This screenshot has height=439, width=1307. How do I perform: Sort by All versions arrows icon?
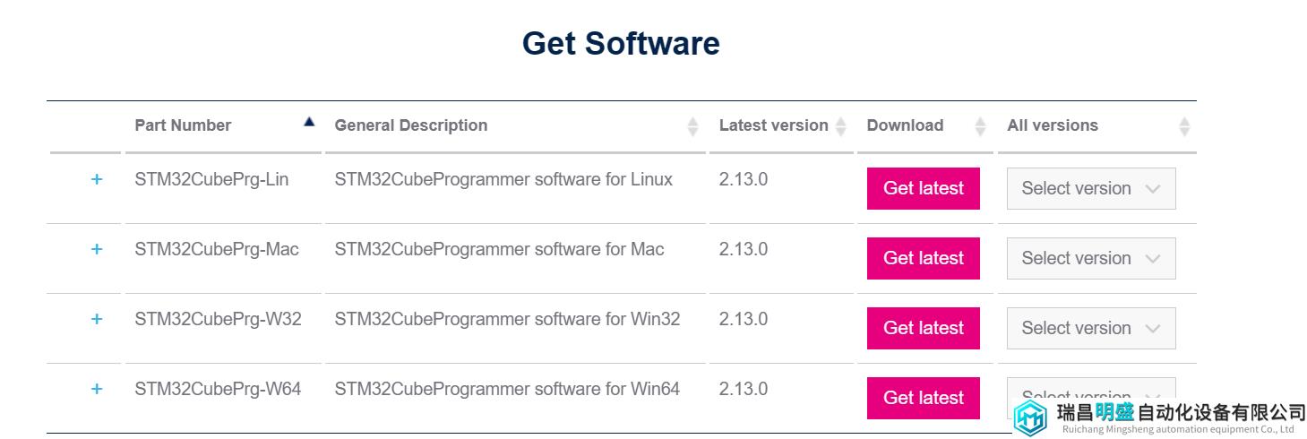(x=1184, y=126)
